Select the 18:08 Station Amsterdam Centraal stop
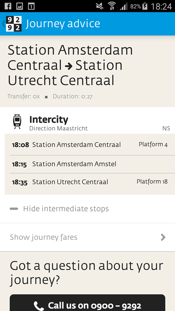This screenshot has width=175, height=311. click(x=90, y=145)
